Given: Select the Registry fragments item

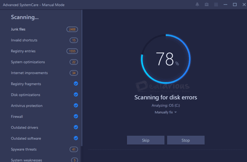Looking at the screenshot, I should 26,84.
